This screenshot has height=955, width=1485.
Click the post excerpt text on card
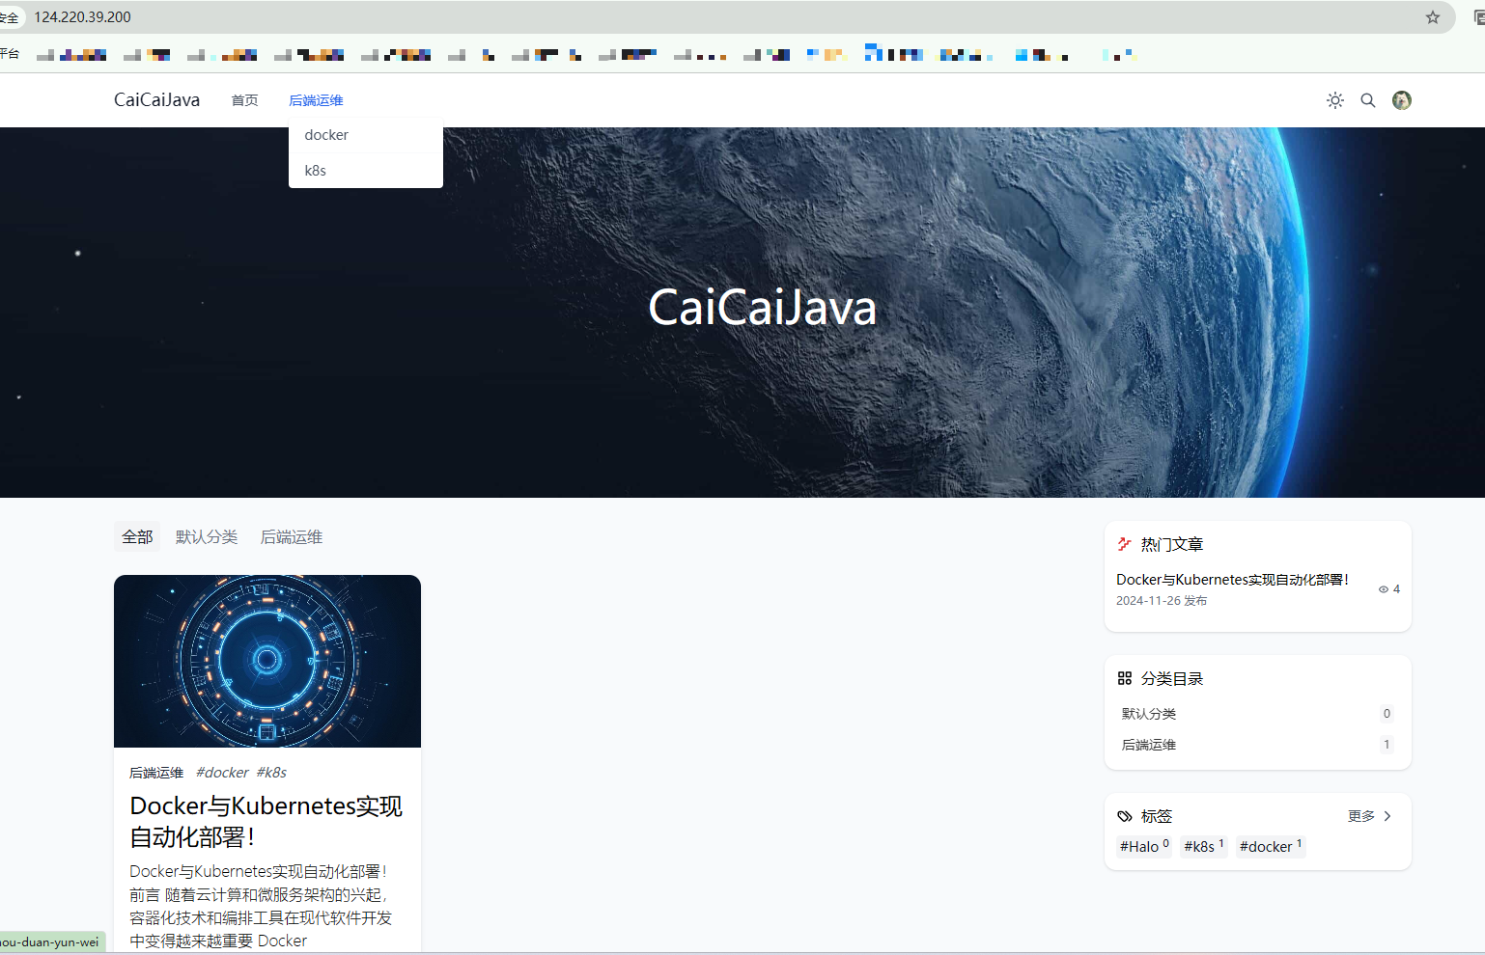pos(262,906)
